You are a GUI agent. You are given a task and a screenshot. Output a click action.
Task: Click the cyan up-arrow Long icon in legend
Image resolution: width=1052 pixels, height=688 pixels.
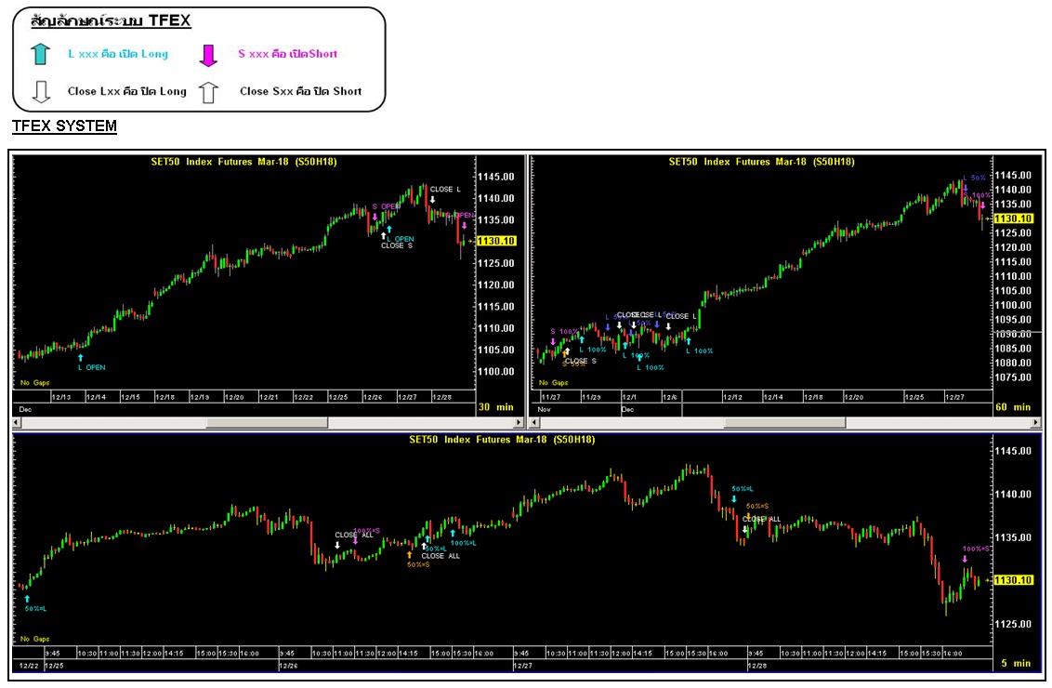pos(40,54)
